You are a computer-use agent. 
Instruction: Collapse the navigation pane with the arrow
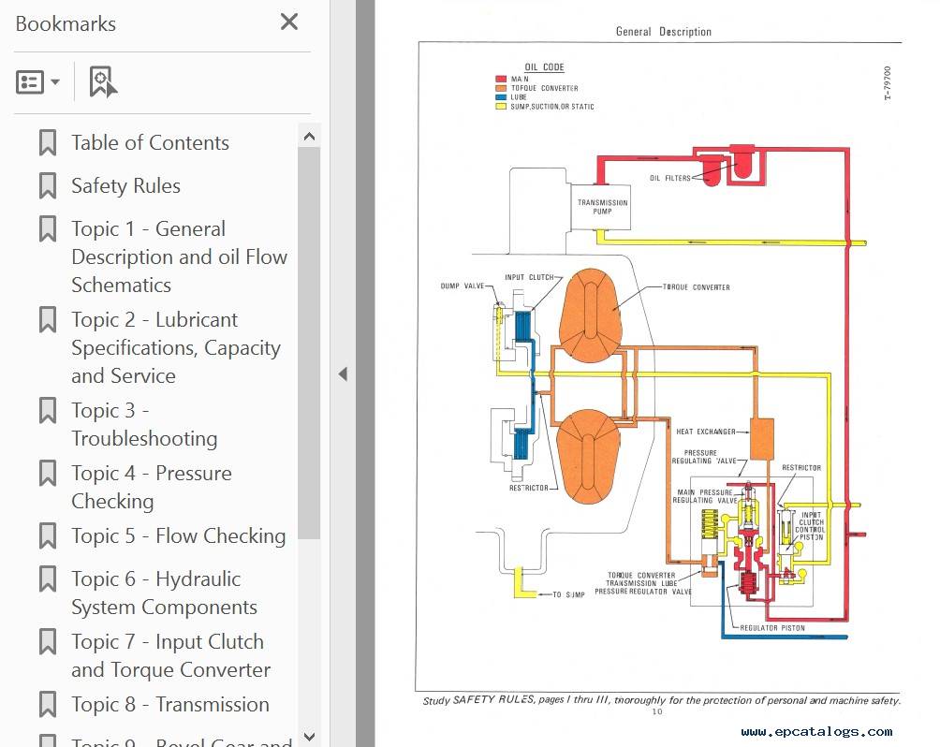click(343, 374)
